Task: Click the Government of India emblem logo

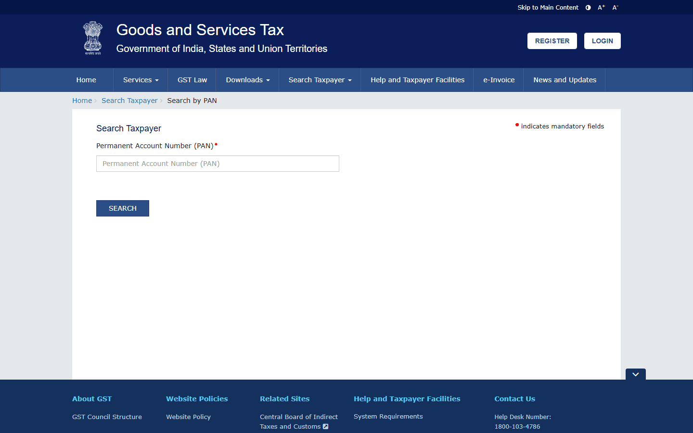Action: [93, 38]
